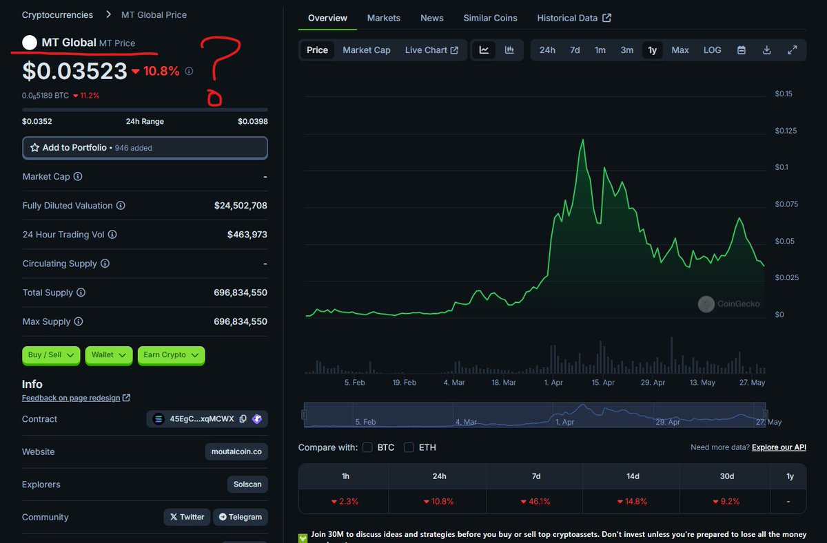Screen dimensions: 827x543
Task: Expand the Wallet dropdown
Action: pos(108,355)
